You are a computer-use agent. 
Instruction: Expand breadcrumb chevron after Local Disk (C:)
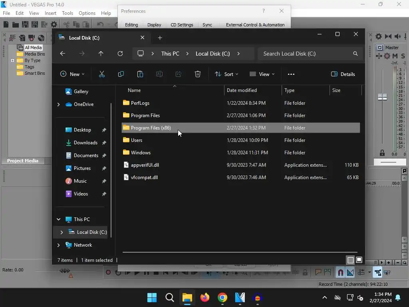click(238, 54)
